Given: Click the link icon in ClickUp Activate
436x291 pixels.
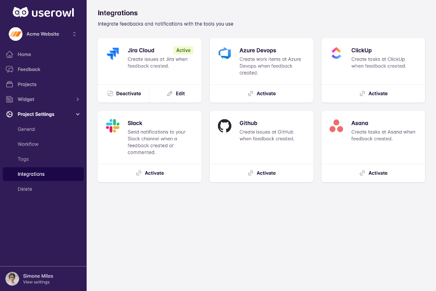Looking at the screenshot, I should (362, 94).
